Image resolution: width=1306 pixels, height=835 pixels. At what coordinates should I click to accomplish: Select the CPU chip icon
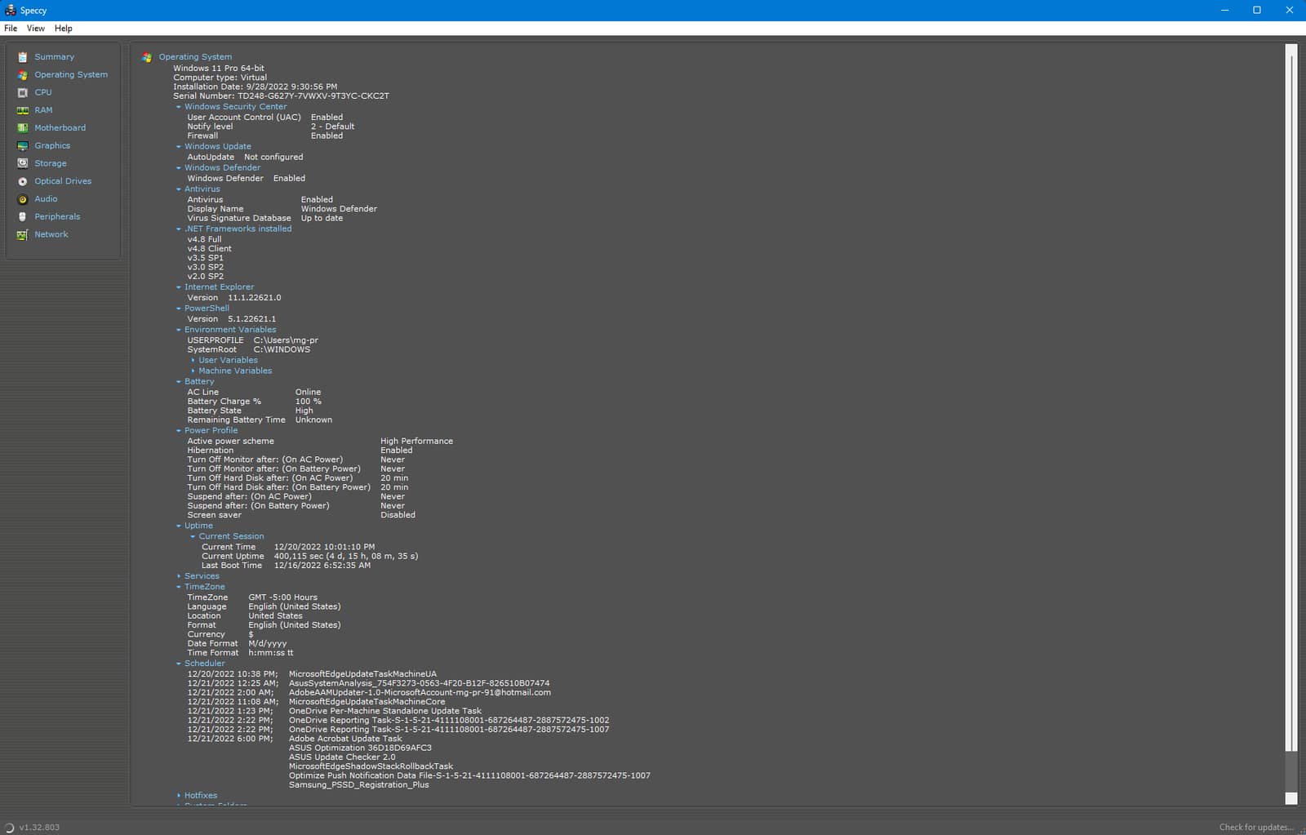[x=23, y=93]
